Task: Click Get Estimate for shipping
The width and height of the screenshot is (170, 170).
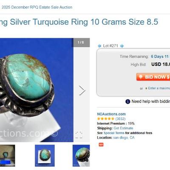Action: click(x=123, y=128)
